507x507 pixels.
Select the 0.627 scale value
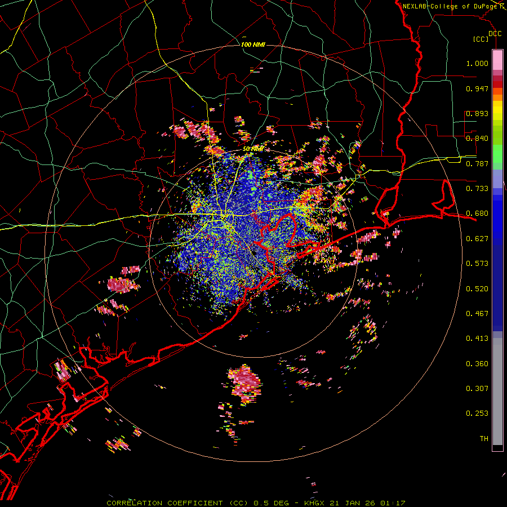pyautogui.click(x=477, y=239)
